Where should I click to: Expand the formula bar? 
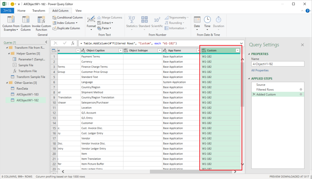click(x=241, y=43)
